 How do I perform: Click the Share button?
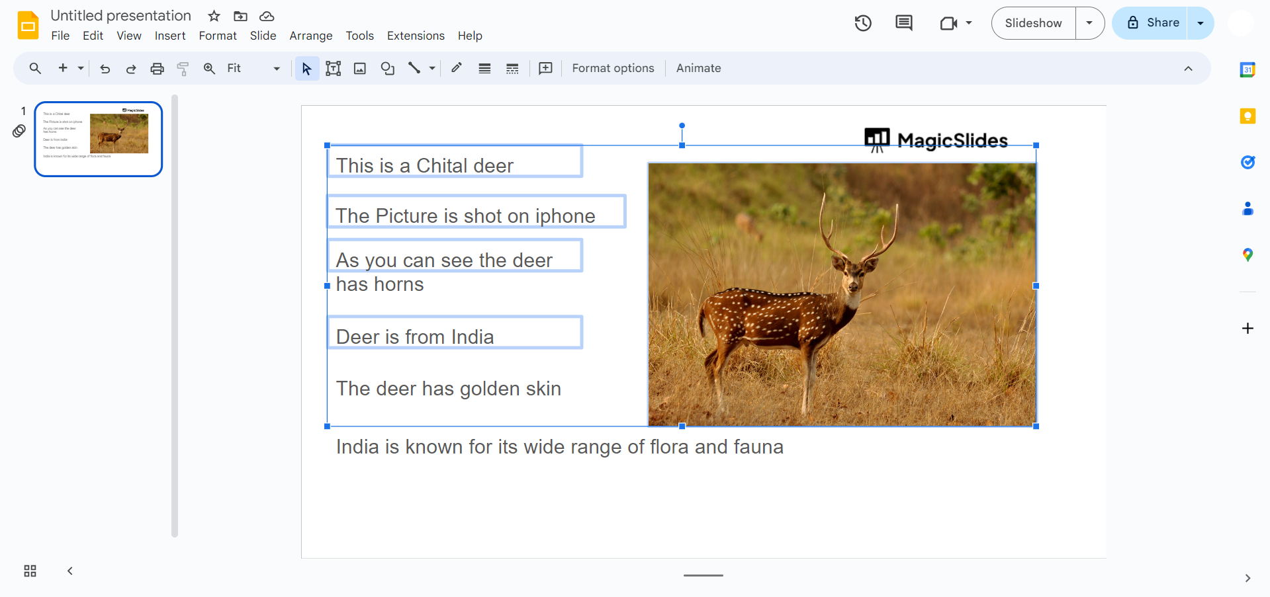1152,23
